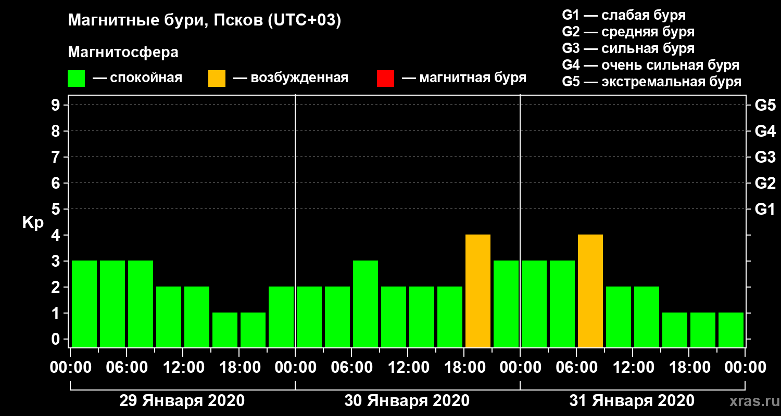The height and width of the screenshot is (416, 781).
Task: Click the 'G5' label on right axis
Action: click(765, 105)
